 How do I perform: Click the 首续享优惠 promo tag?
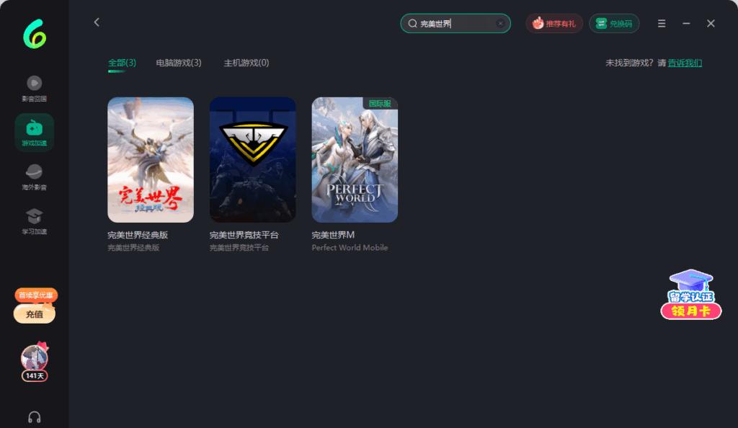(36, 295)
